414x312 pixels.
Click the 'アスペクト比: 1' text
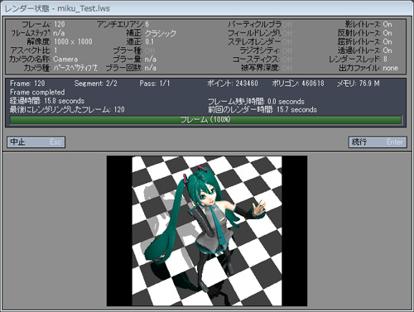tap(34, 50)
